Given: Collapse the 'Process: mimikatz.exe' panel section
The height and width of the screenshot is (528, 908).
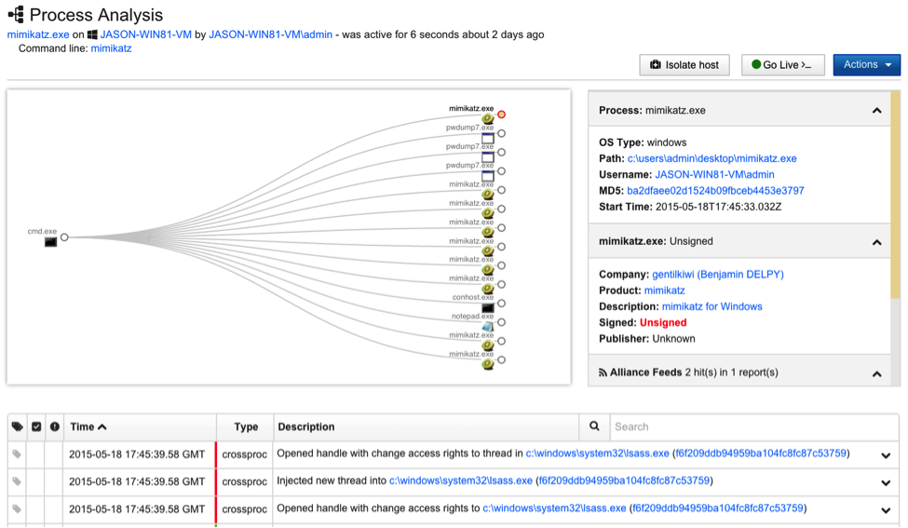Looking at the screenshot, I should pyautogui.click(x=876, y=111).
